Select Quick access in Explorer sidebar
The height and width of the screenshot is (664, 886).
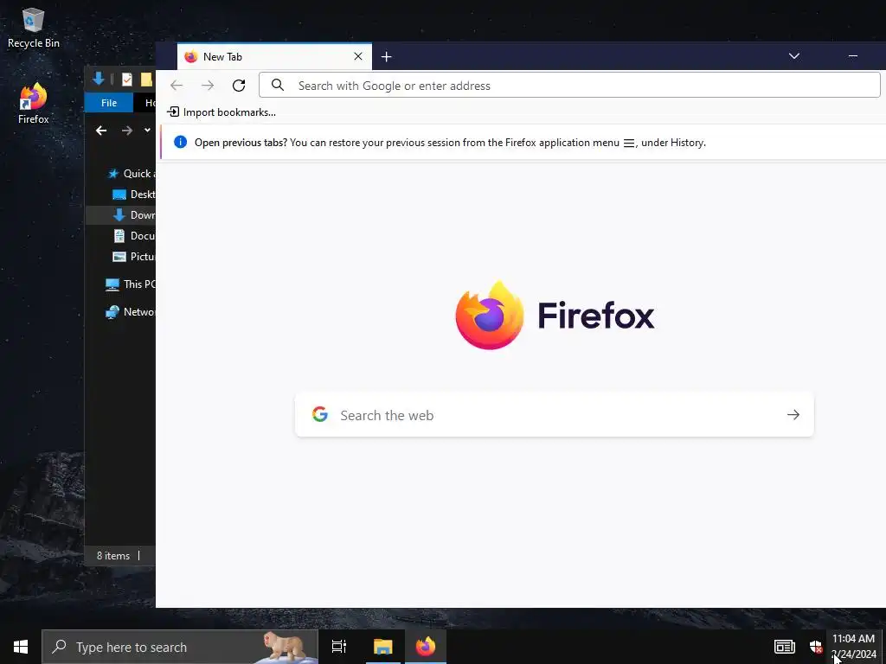coord(132,173)
